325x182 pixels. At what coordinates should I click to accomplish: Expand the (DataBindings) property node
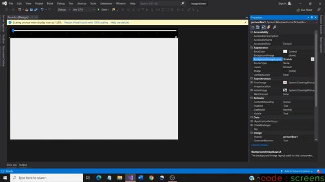click(252, 125)
